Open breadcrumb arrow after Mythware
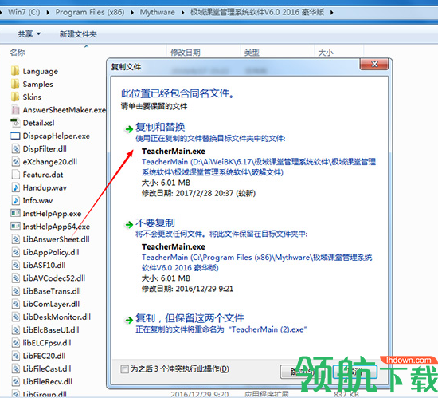 pyautogui.click(x=182, y=13)
